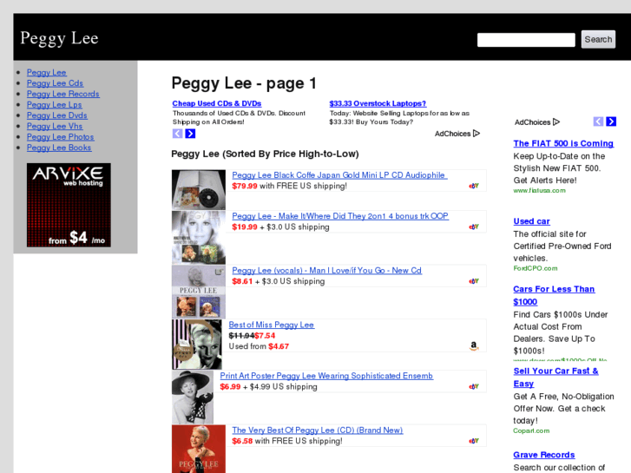Click the Arvixe web hosting banner
631x473 pixels.
click(69, 205)
